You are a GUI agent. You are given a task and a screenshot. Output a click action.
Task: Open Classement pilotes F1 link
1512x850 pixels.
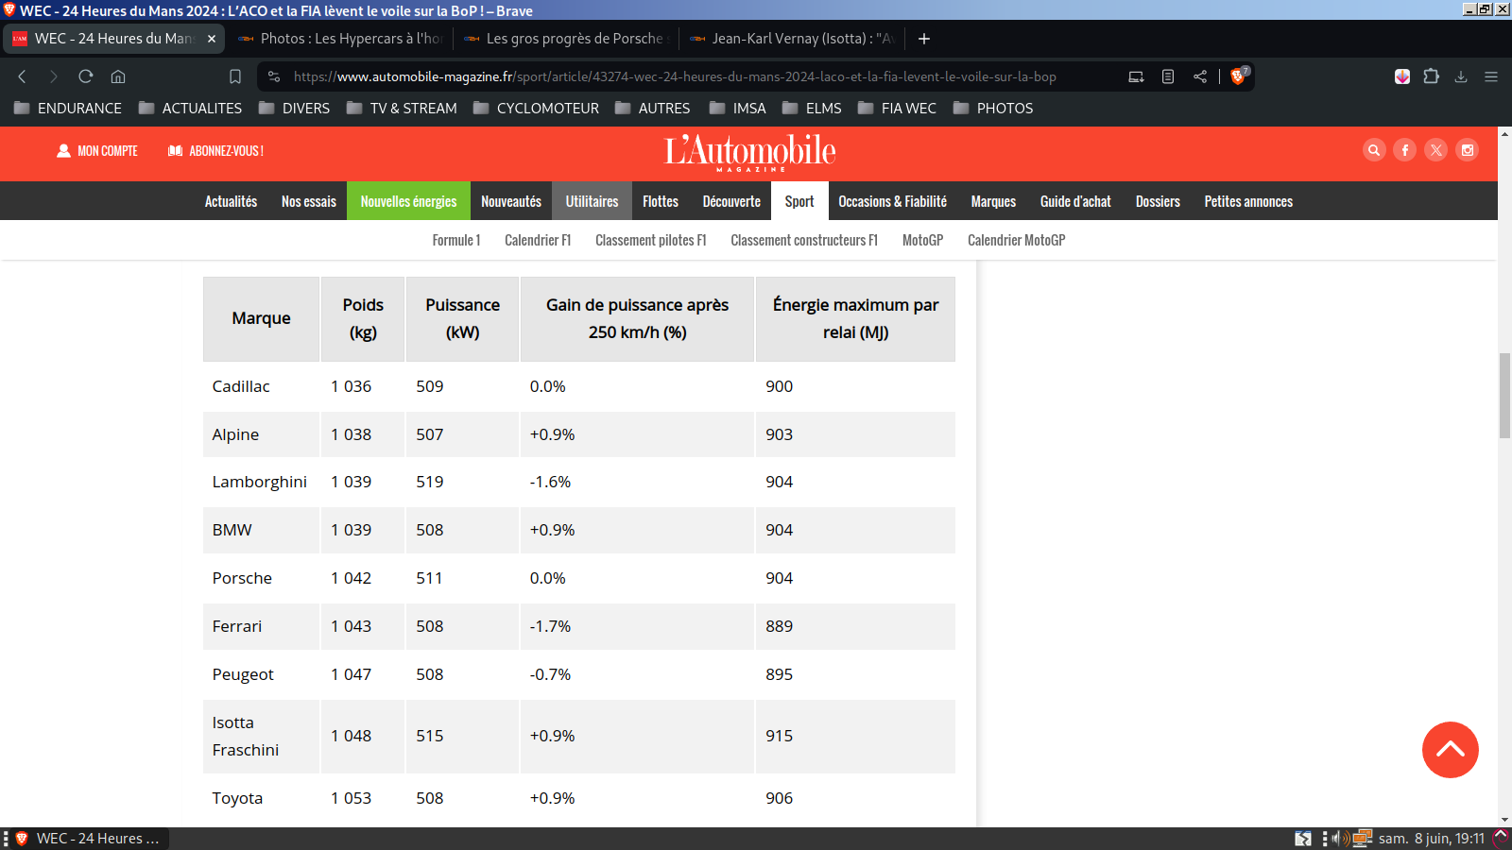point(651,241)
